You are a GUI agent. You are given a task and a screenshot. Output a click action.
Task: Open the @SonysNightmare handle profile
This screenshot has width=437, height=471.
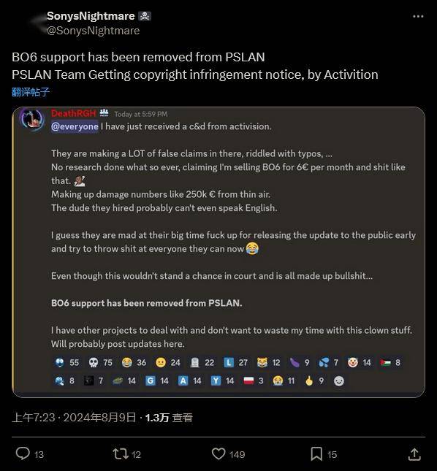coord(93,31)
